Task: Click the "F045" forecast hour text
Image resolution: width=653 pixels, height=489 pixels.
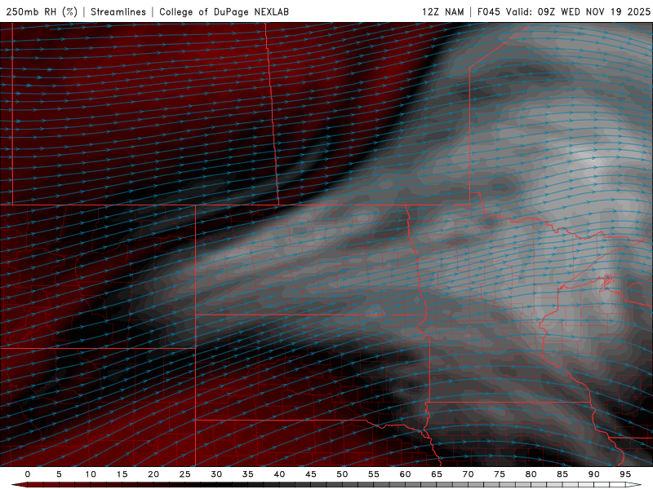Action: tap(488, 11)
